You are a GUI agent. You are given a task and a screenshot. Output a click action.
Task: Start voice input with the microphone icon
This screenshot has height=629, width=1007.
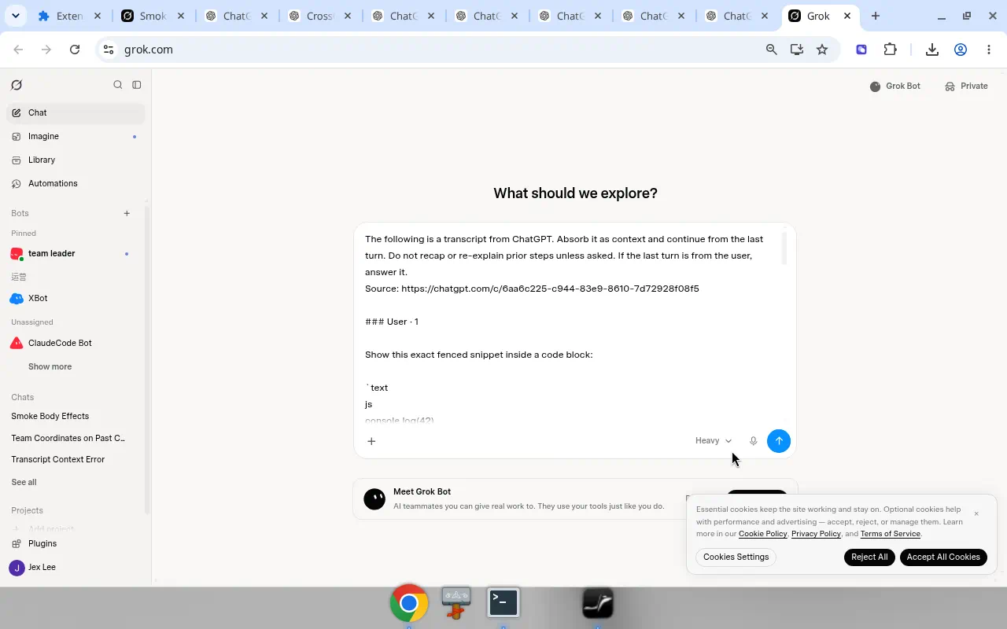click(x=753, y=441)
